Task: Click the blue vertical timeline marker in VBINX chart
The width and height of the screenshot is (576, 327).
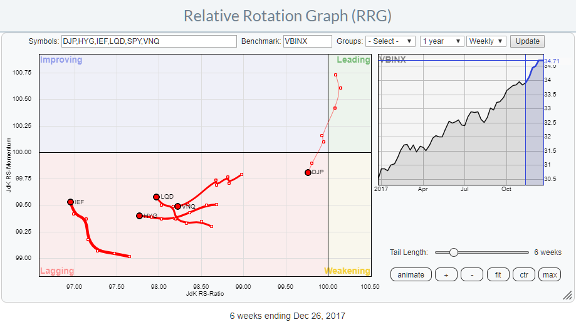Action: (525, 120)
